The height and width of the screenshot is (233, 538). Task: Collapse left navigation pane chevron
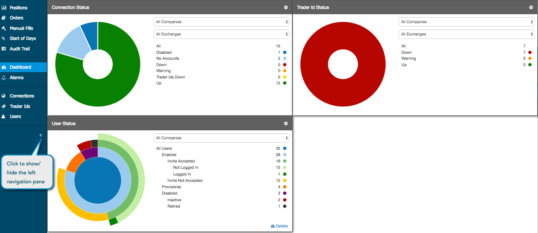click(x=41, y=135)
